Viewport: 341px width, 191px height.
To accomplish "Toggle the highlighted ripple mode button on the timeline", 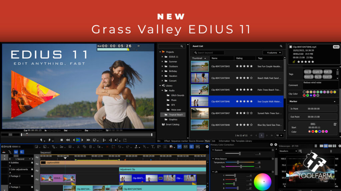I will click(16, 152).
